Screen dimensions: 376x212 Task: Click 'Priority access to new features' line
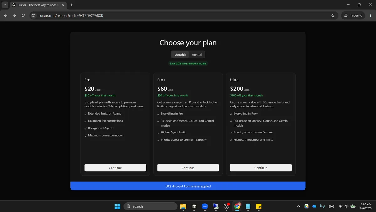coord(253,133)
